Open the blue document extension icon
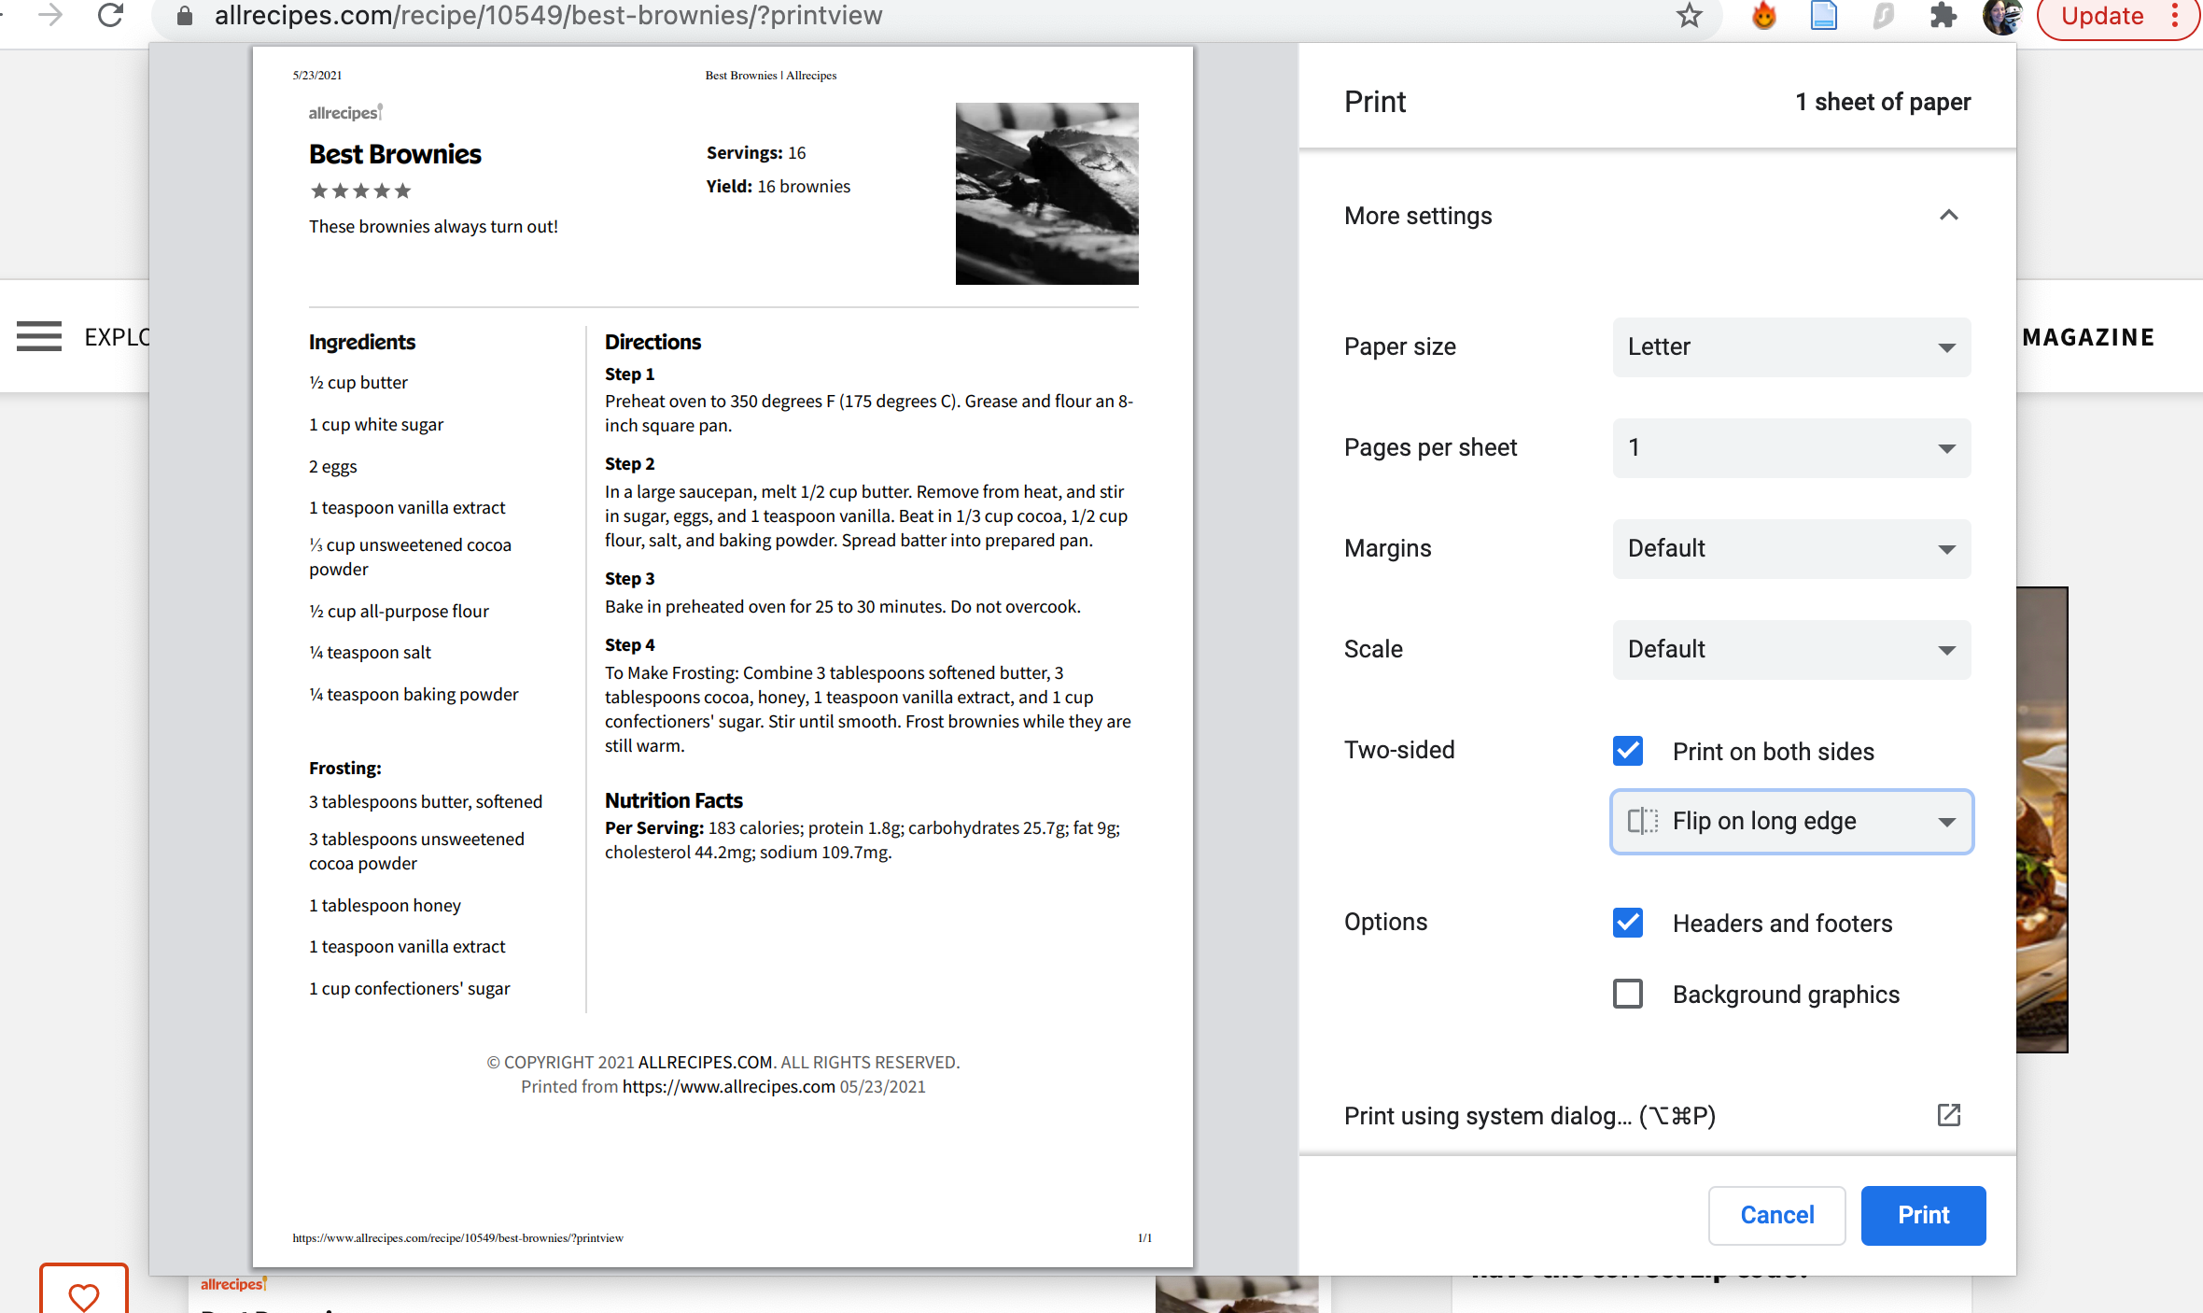Screen dimensions: 2203x1313 1823,16
